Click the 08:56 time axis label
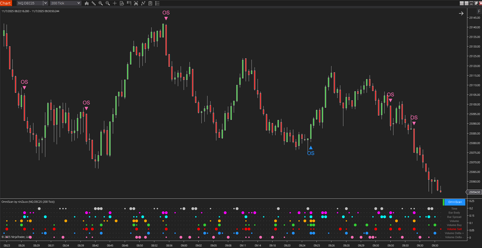This screenshot has height=248, width=482. click(x=169, y=246)
